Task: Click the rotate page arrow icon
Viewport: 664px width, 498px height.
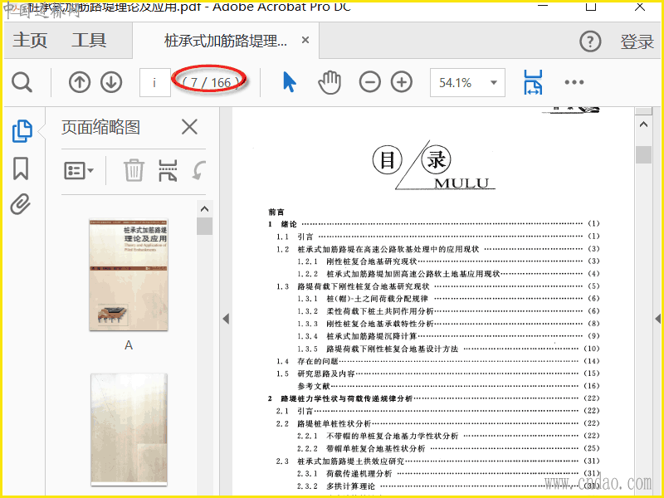Action: point(198,170)
